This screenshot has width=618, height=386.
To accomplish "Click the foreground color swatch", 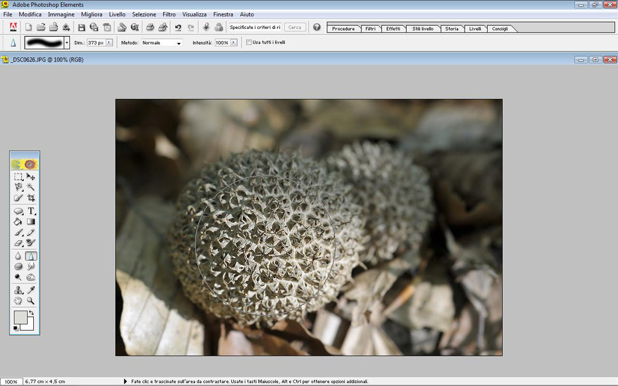I will click(x=20, y=317).
